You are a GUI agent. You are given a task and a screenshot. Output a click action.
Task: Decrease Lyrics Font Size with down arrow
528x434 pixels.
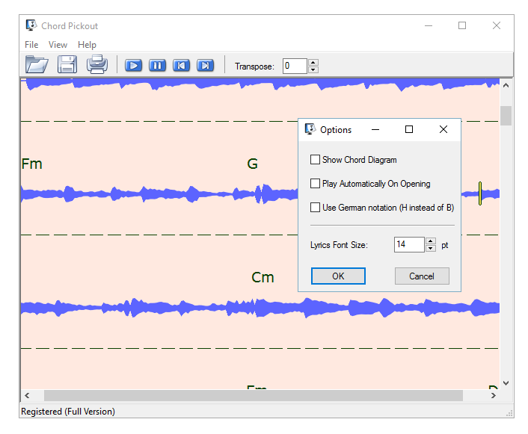point(430,248)
